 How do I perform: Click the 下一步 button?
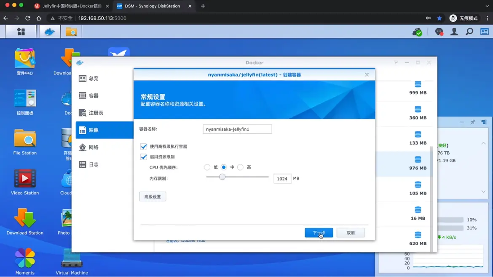(319, 233)
